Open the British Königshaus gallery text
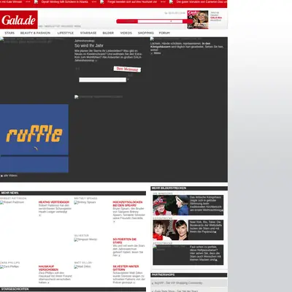This screenshot has width=292, height=292. 206,204
